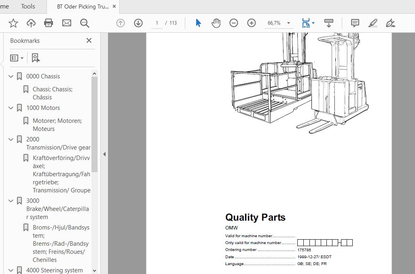The image size is (415, 274).
Task: Close the Bookmarks panel
Action: (89, 40)
